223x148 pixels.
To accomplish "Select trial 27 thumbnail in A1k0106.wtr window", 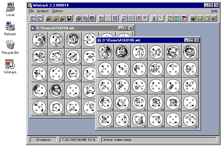I will 139,120.
